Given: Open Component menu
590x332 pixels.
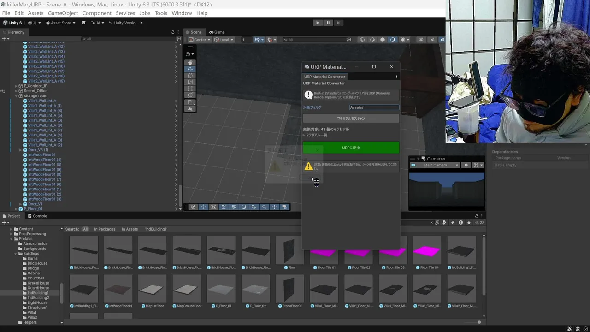Looking at the screenshot, I should tap(97, 13).
